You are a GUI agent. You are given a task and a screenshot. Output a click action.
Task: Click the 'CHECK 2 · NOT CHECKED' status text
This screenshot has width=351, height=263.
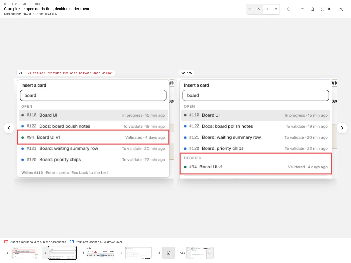23,4
